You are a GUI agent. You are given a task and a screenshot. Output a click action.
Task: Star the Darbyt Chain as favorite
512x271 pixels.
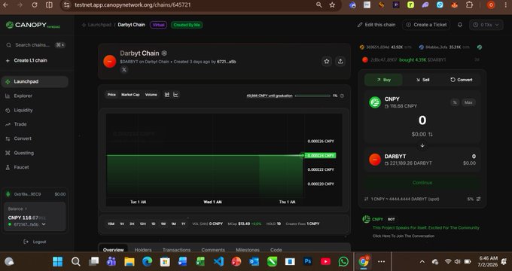[327, 62]
